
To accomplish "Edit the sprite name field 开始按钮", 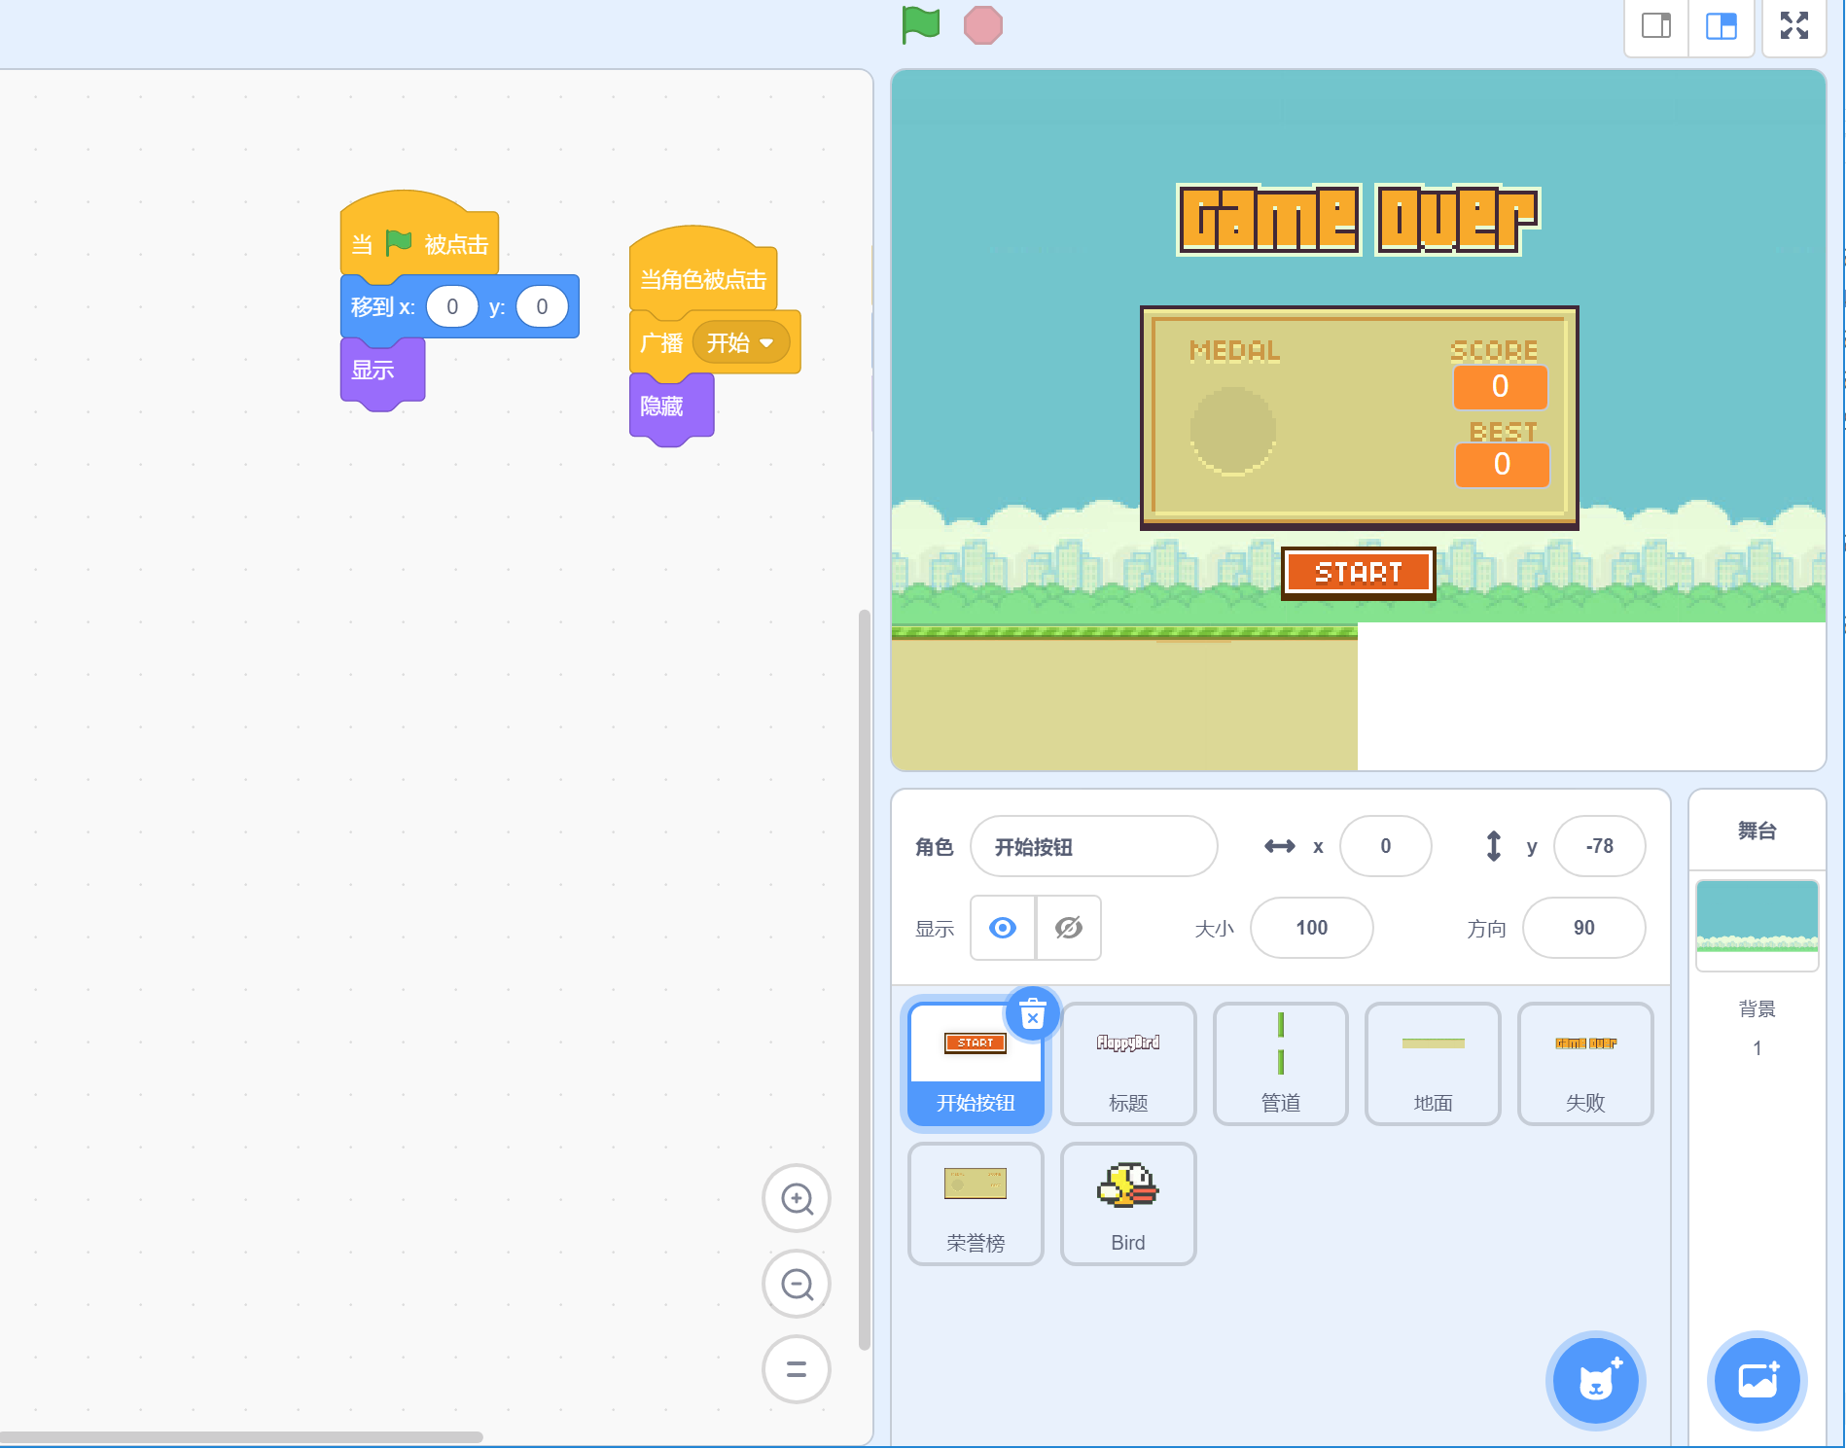I will pyautogui.click(x=1094, y=847).
